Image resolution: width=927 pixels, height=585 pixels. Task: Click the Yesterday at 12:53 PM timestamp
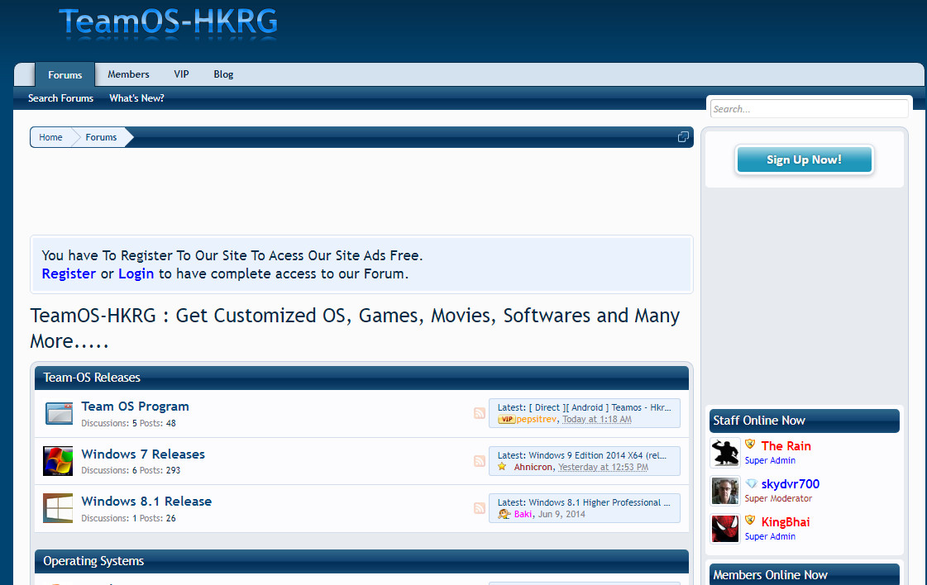[603, 467]
